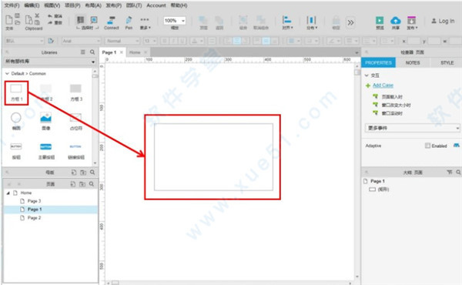The height and width of the screenshot is (285, 462).
Task: Switch to the NOTES tab
Action: click(x=413, y=62)
